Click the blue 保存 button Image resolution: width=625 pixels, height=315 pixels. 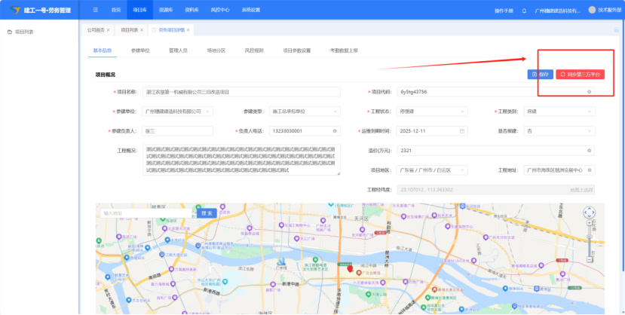[x=540, y=74]
